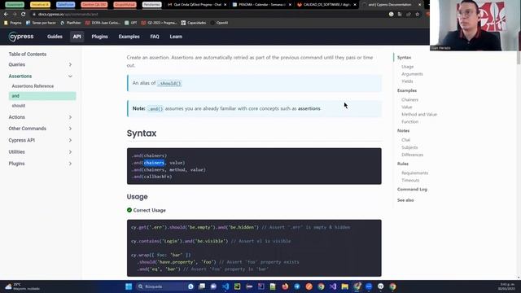The image size is (521, 293).
Task: Reload the page with the refresh icon
Action: pyautogui.click(x=24, y=15)
